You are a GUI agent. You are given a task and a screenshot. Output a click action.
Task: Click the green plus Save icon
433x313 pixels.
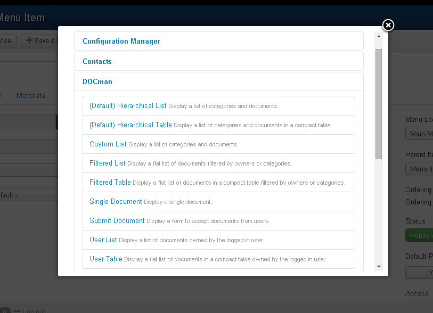pyautogui.click(x=29, y=40)
